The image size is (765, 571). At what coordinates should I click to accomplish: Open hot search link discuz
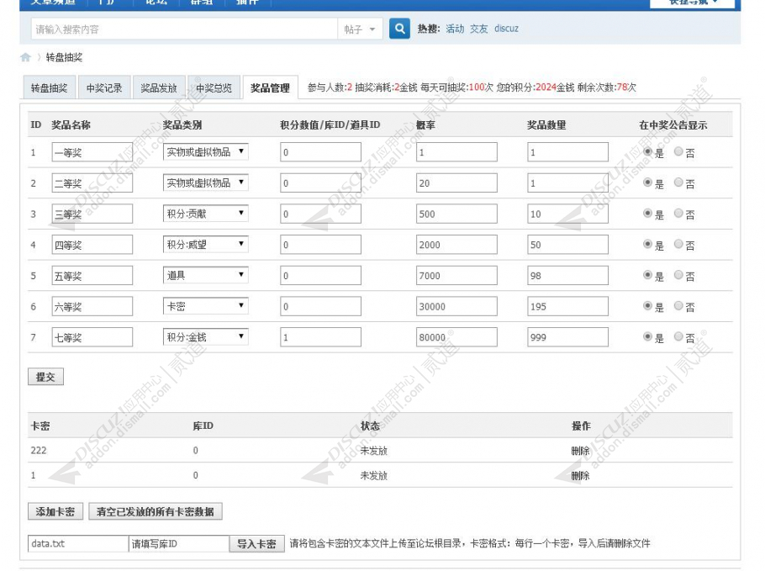point(506,29)
